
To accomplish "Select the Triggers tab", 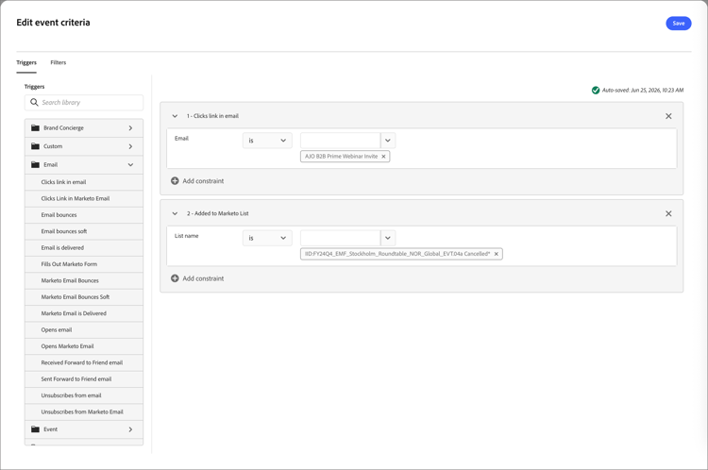I will click(26, 62).
